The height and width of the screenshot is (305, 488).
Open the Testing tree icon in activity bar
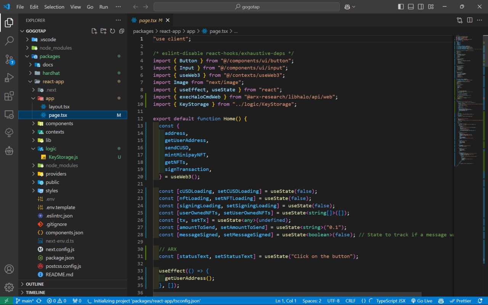click(x=9, y=132)
